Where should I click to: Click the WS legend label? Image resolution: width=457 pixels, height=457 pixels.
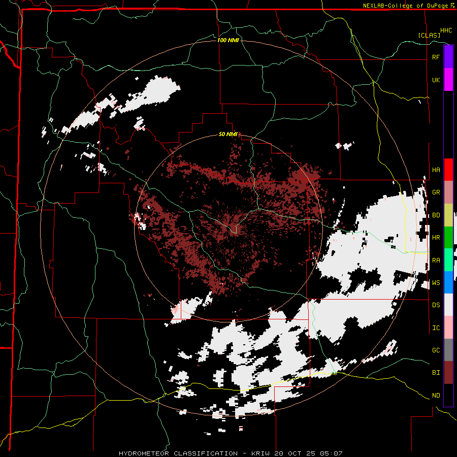pos(436,282)
